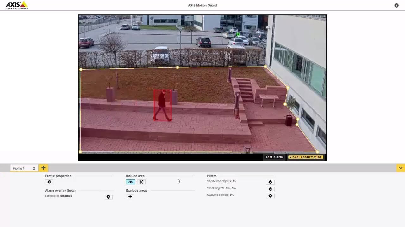This screenshot has width=405, height=227.
Task: Open Small objects filter settings
Action: point(270,189)
